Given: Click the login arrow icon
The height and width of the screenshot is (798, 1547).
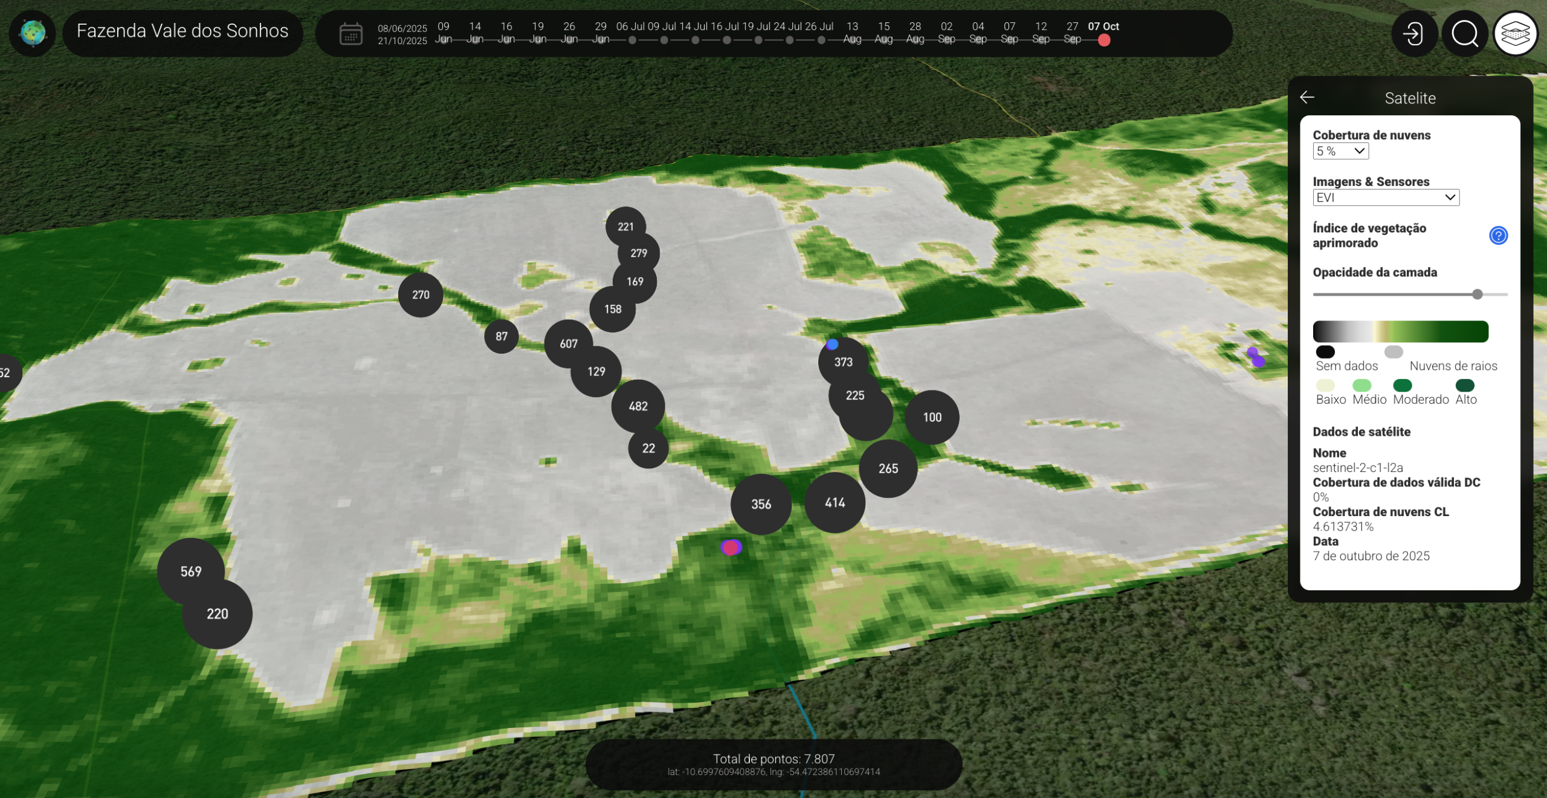Looking at the screenshot, I should point(1413,33).
